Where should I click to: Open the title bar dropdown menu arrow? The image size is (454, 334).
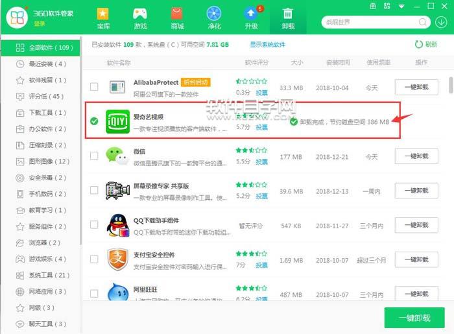tap(401, 6)
